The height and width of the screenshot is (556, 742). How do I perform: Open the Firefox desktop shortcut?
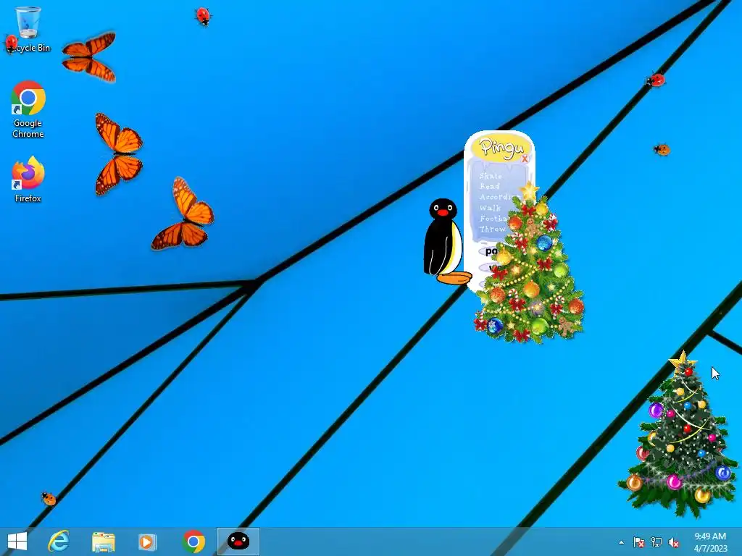click(x=28, y=180)
